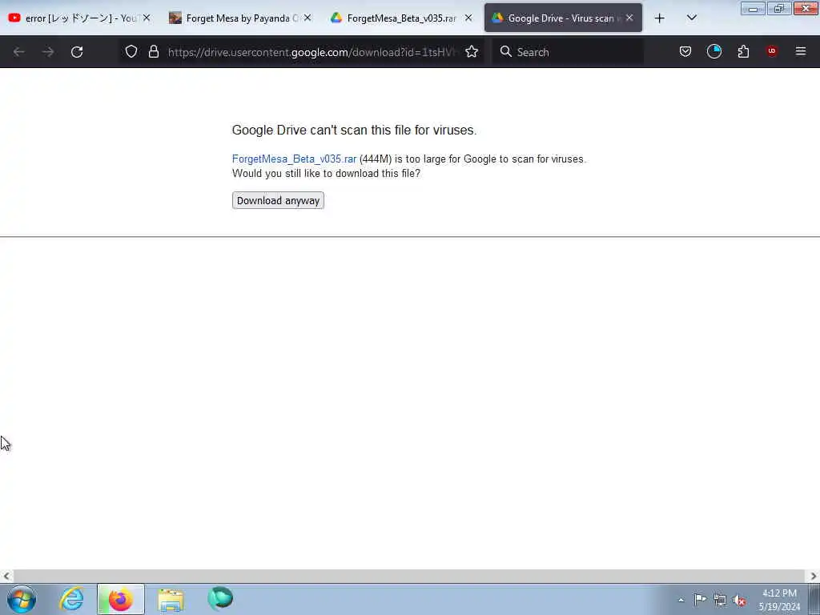View site security padlock information
The width and height of the screenshot is (820, 615).
pyautogui.click(x=153, y=52)
